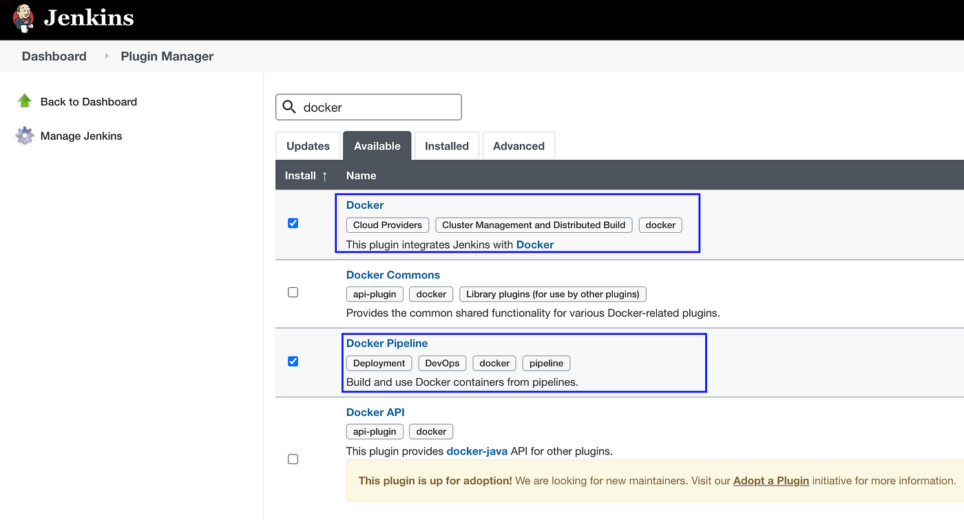Switch to the Updates tab
This screenshot has width=964, height=520.
[308, 146]
